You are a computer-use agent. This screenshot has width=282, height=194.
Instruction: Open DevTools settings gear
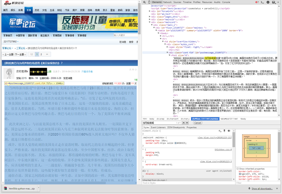pos(268,2)
